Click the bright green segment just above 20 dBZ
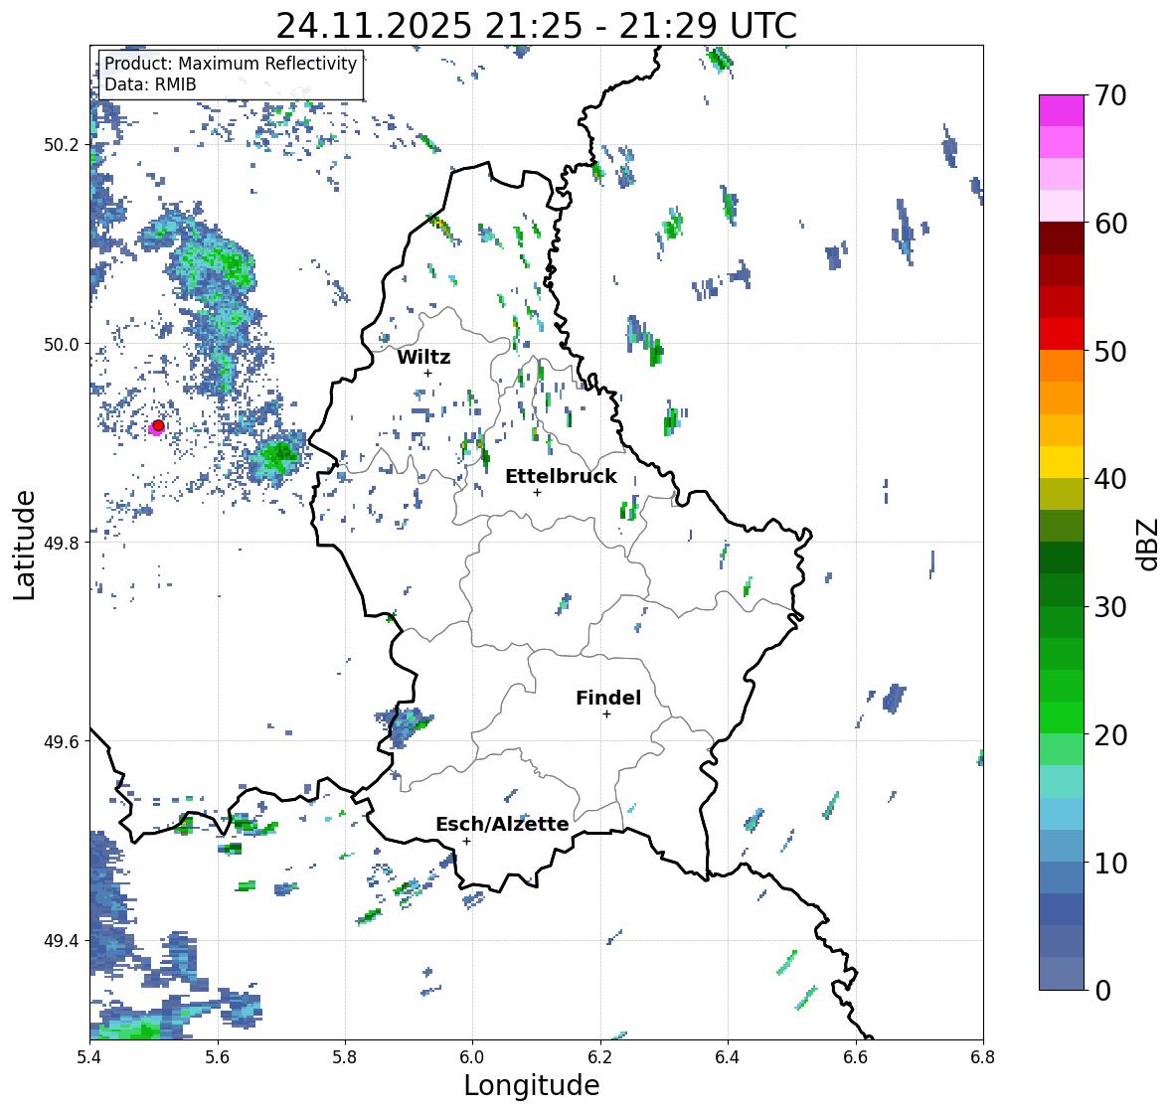1172x1110 pixels. click(1062, 717)
